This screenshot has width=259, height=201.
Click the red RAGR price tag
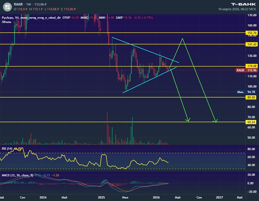(241, 70)
